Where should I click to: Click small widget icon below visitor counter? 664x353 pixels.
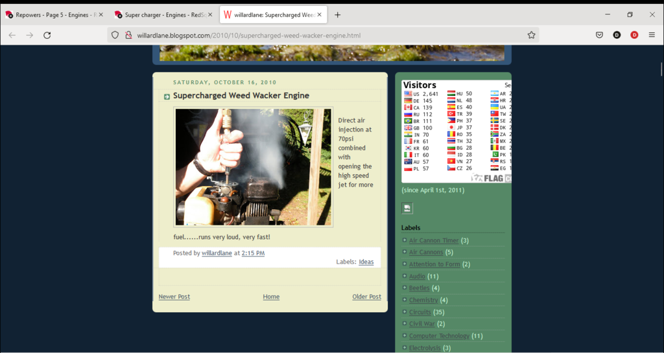click(407, 208)
